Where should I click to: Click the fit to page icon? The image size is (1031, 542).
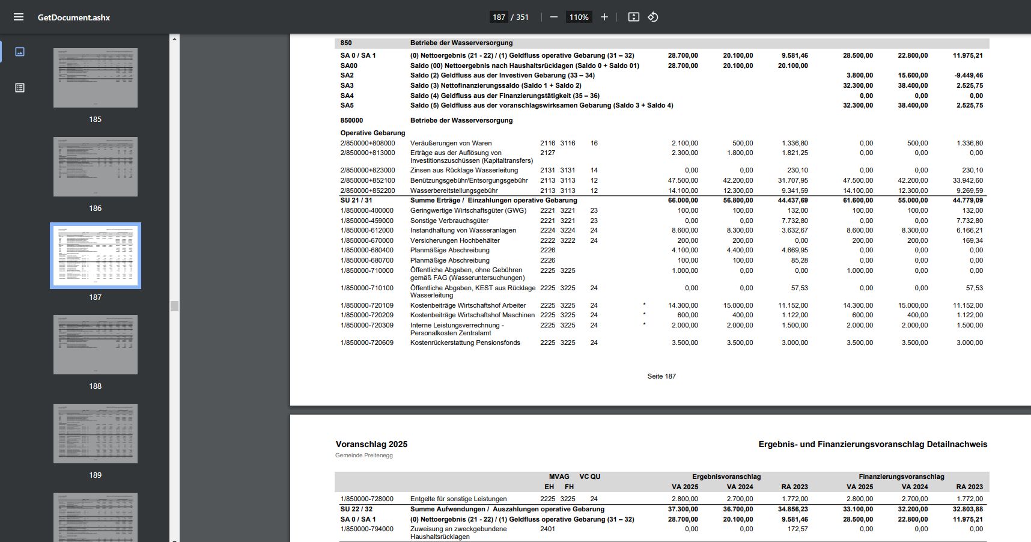[633, 17]
